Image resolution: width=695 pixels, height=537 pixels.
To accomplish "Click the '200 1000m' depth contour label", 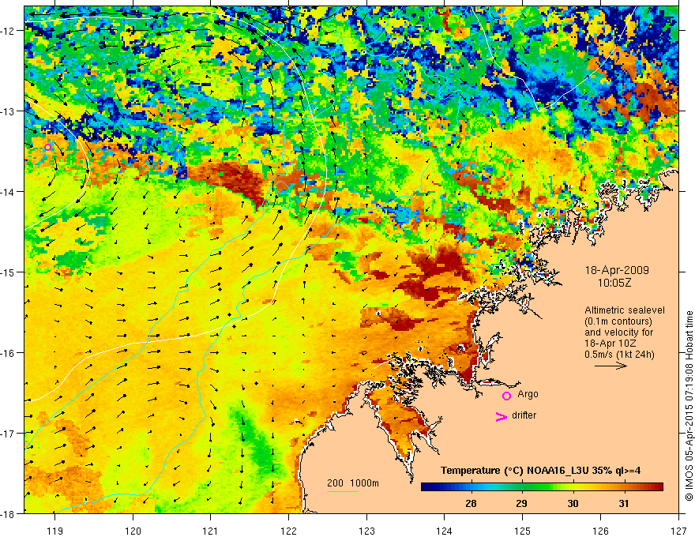I will (x=353, y=483).
